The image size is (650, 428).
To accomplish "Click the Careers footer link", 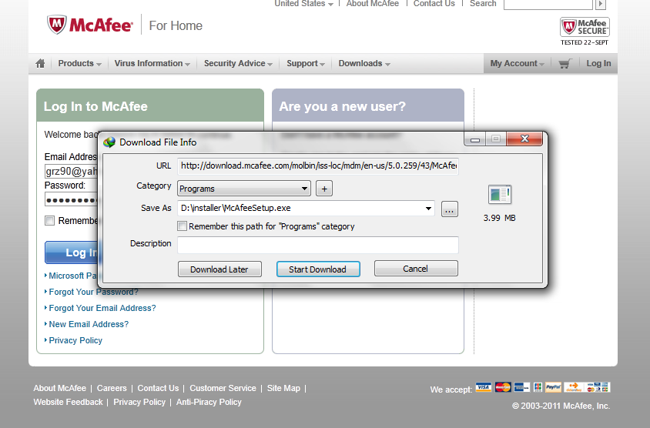I will [112, 388].
